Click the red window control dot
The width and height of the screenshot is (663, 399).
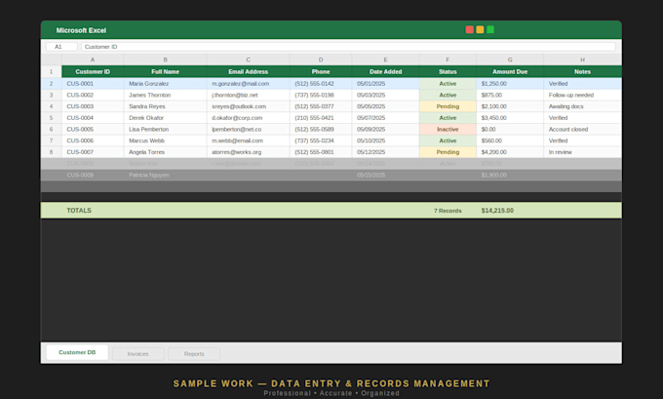coord(469,29)
